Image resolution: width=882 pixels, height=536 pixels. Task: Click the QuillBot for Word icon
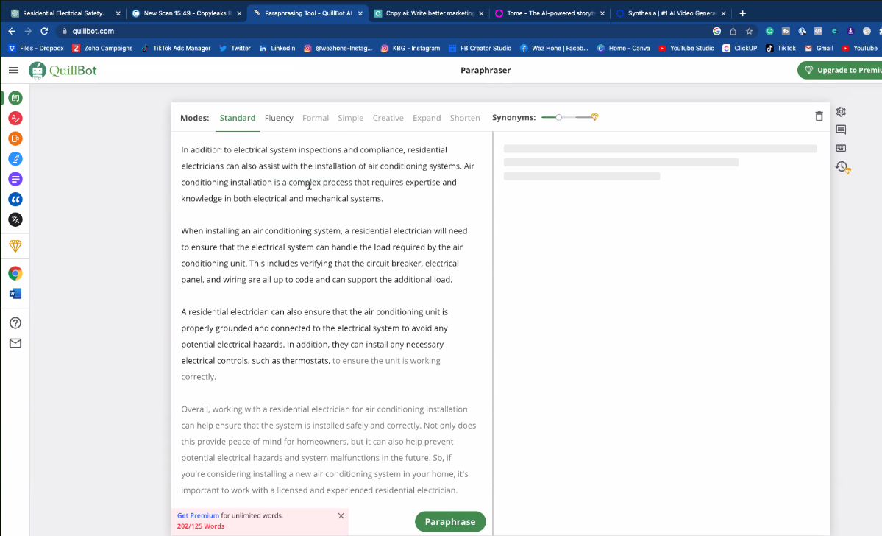pyautogui.click(x=15, y=294)
